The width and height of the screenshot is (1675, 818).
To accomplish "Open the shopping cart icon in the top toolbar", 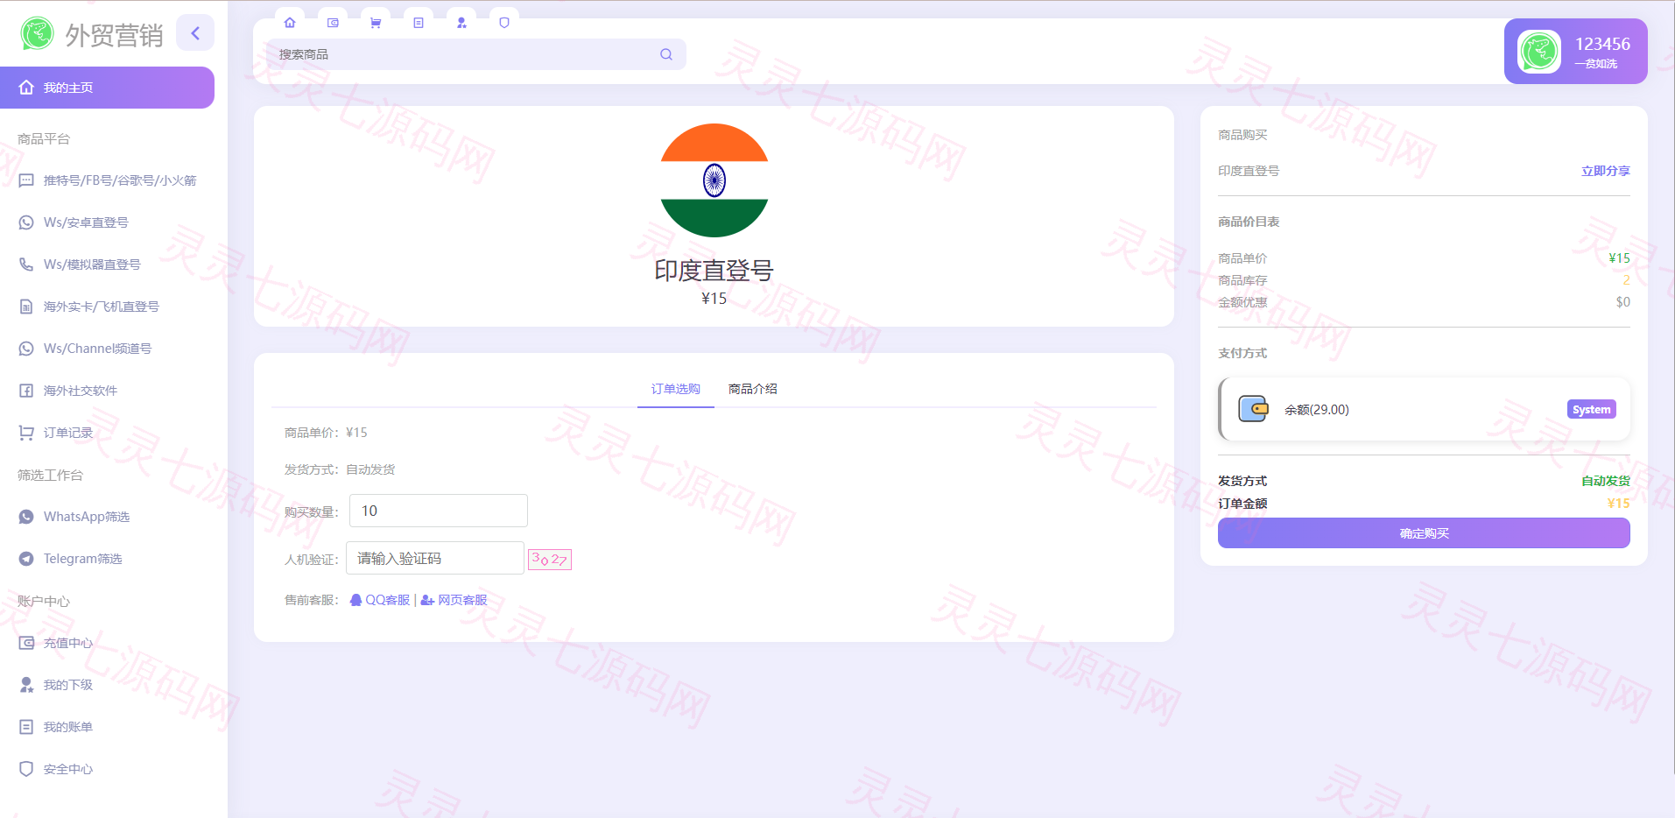I will pos(376,23).
